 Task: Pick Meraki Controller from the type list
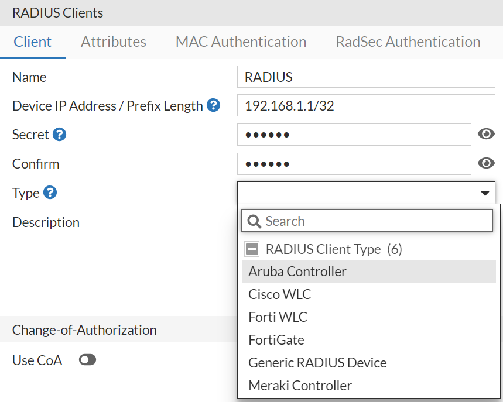pos(300,386)
